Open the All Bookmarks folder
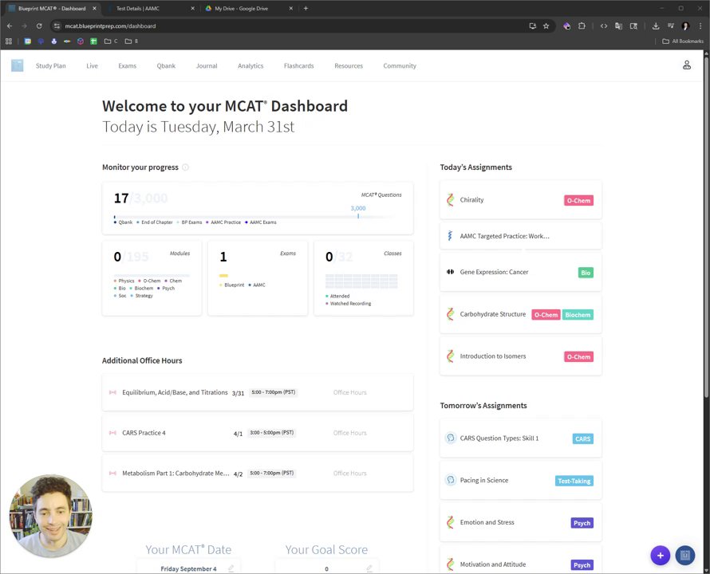This screenshot has width=710, height=574. coord(683,41)
